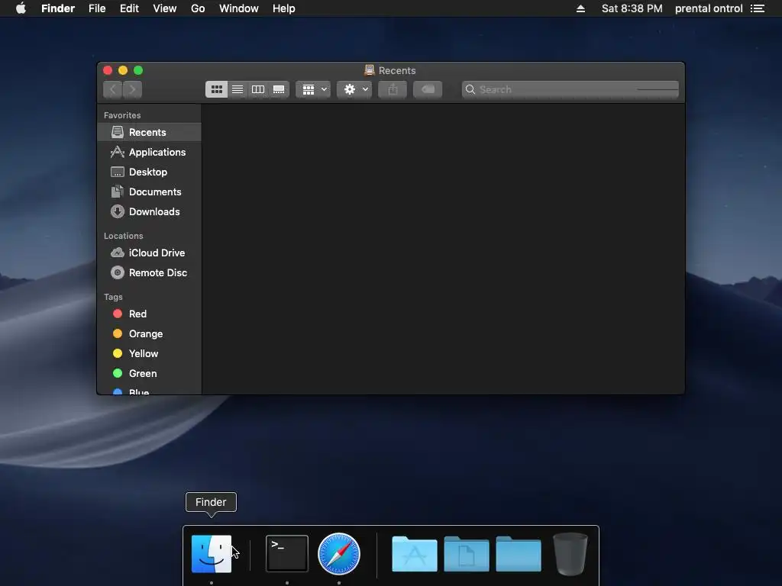
Task: Switch Finder to column view
Action: click(258, 89)
